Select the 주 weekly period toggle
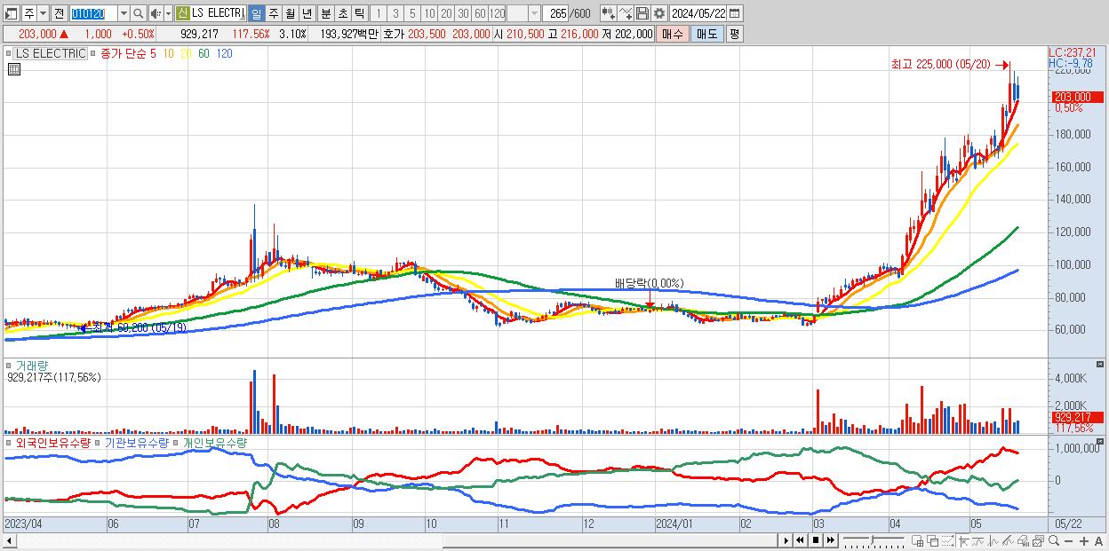 pos(273,13)
